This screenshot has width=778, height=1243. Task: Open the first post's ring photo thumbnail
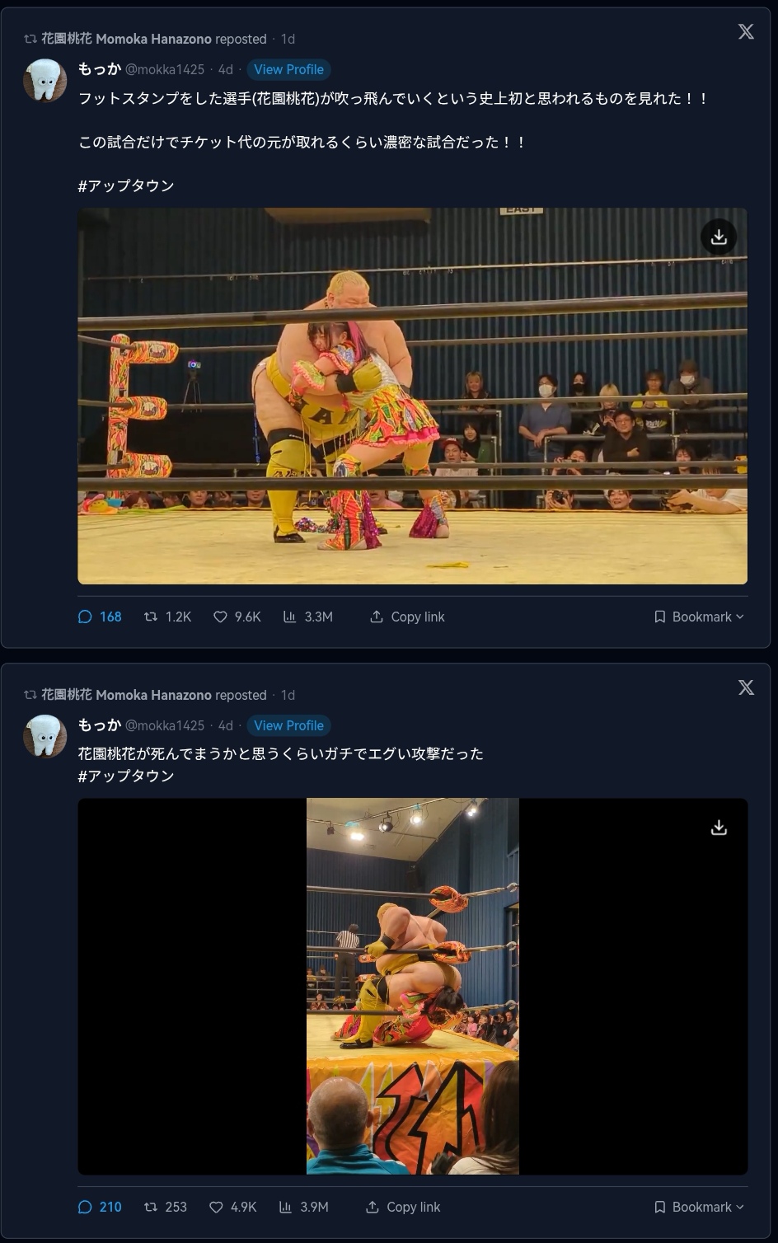click(x=412, y=396)
